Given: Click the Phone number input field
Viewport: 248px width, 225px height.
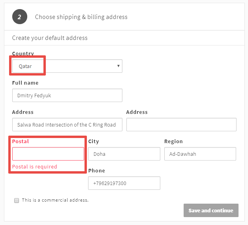Looking at the screenshot, I should point(124,183).
